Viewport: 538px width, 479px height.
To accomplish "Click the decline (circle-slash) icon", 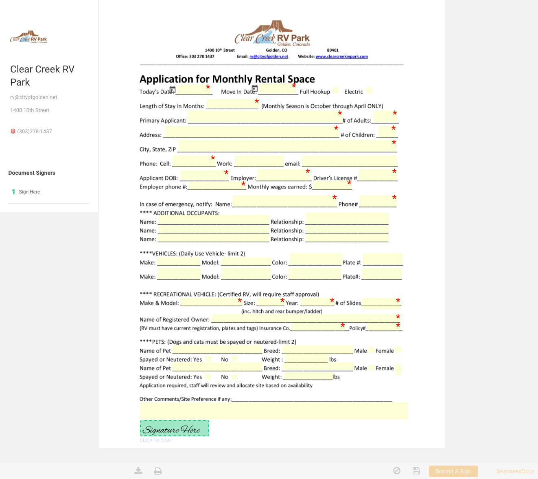I will 397,470.
